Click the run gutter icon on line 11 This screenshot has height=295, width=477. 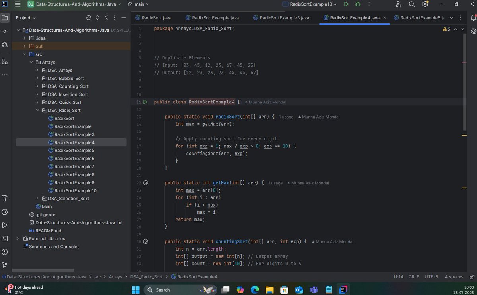145,102
